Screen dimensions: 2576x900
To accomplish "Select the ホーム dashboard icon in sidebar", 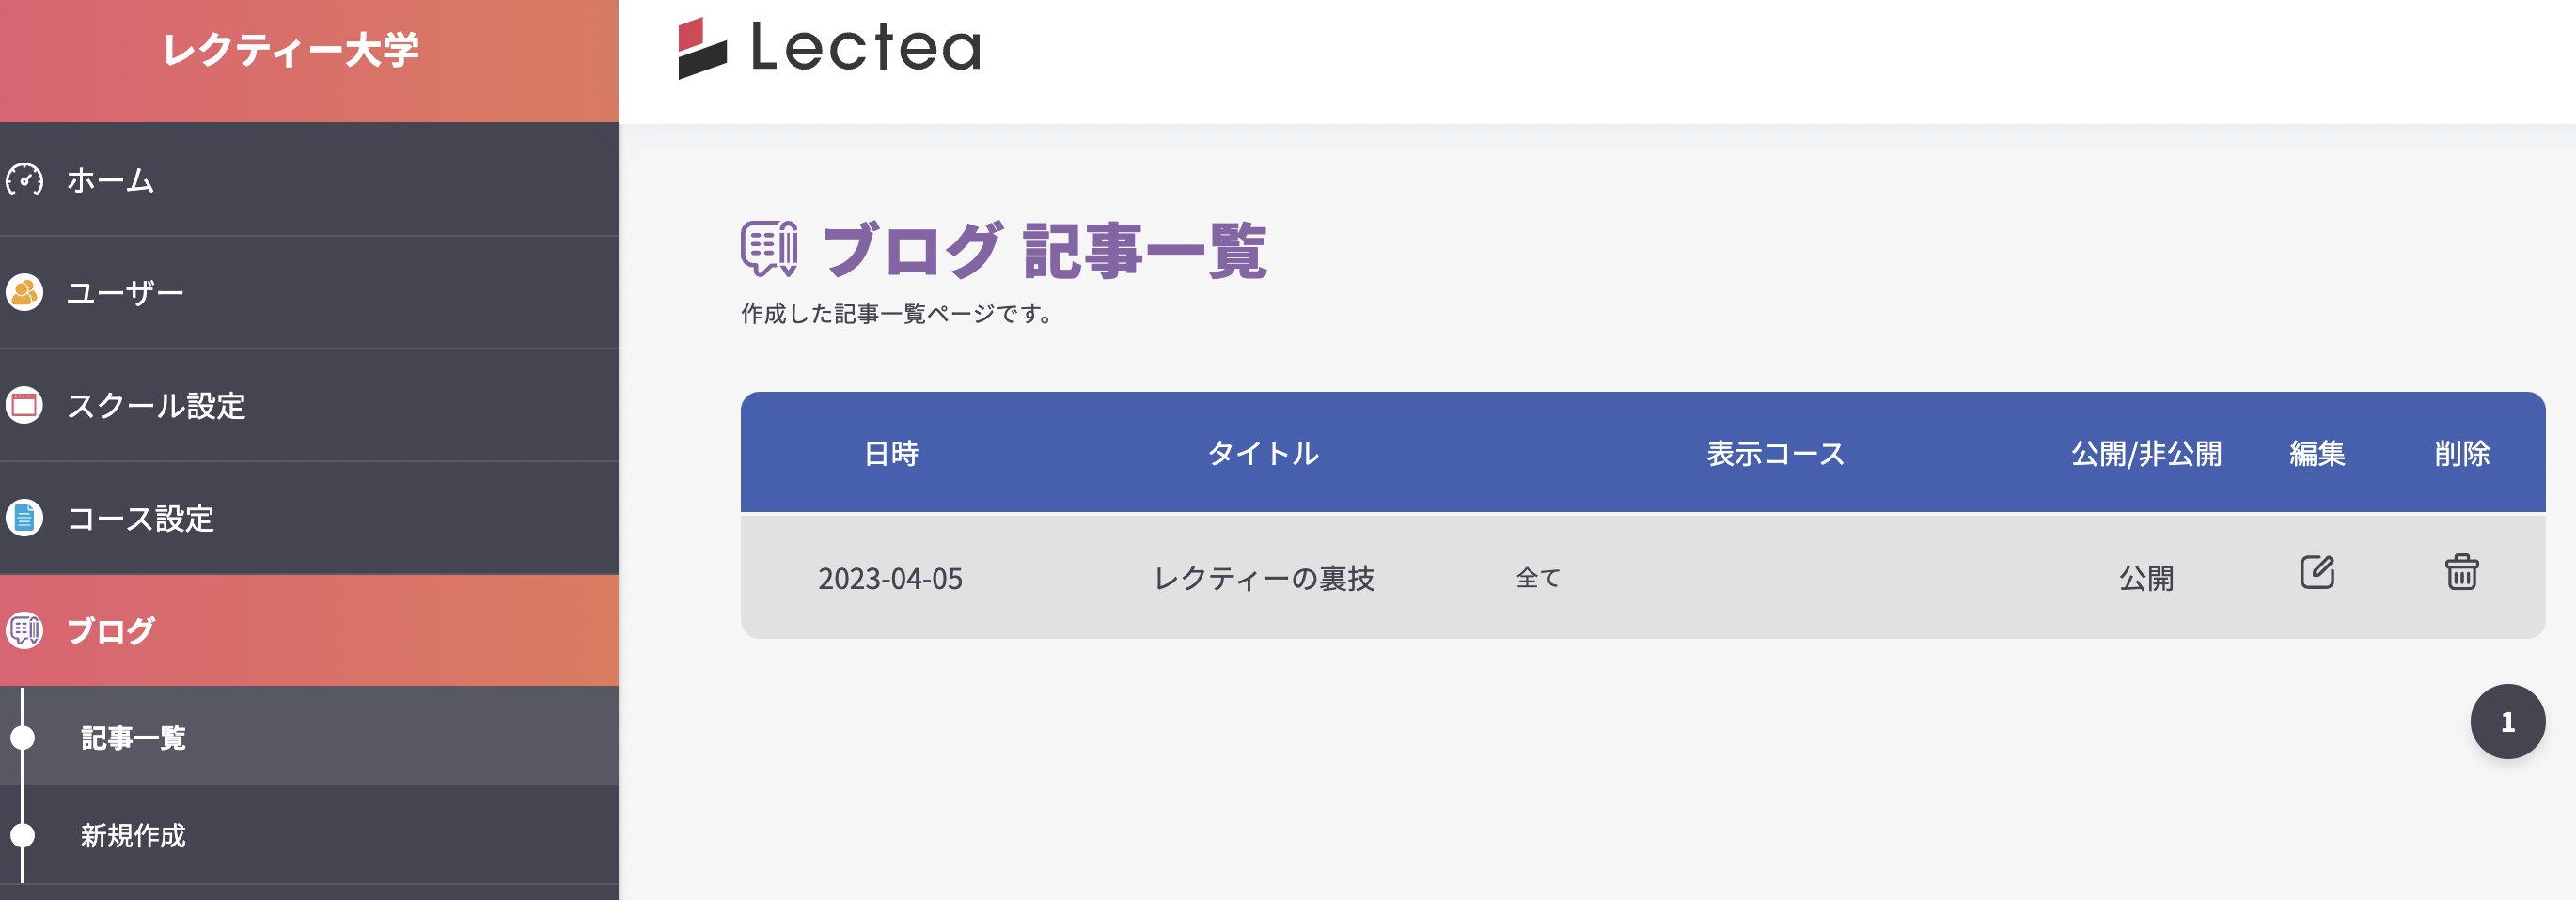I will point(25,179).
